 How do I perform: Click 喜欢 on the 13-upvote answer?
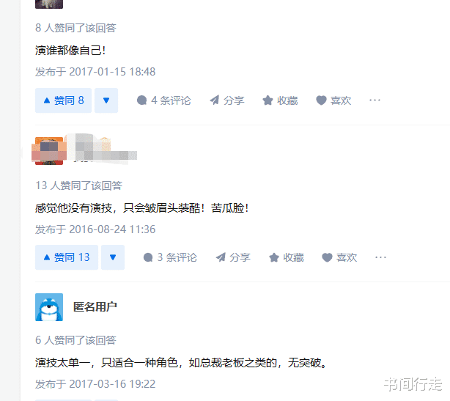click(x=339, y=257)
